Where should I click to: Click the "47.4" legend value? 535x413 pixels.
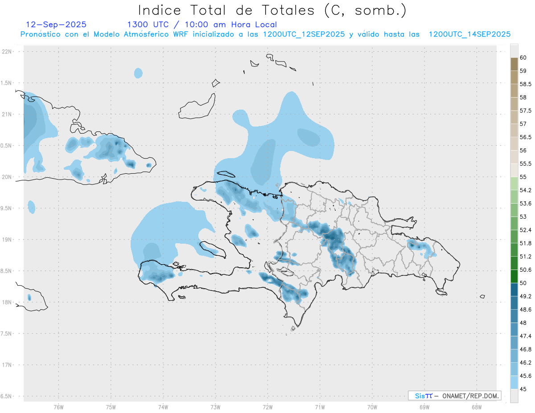pyautogui.click(x=525, y=336)
